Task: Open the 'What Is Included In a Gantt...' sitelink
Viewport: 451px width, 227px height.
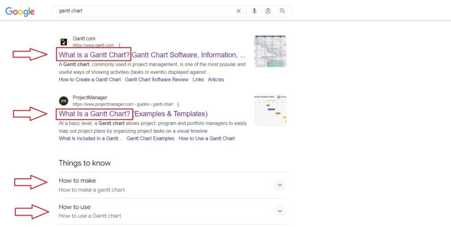Action: (90, 138)
